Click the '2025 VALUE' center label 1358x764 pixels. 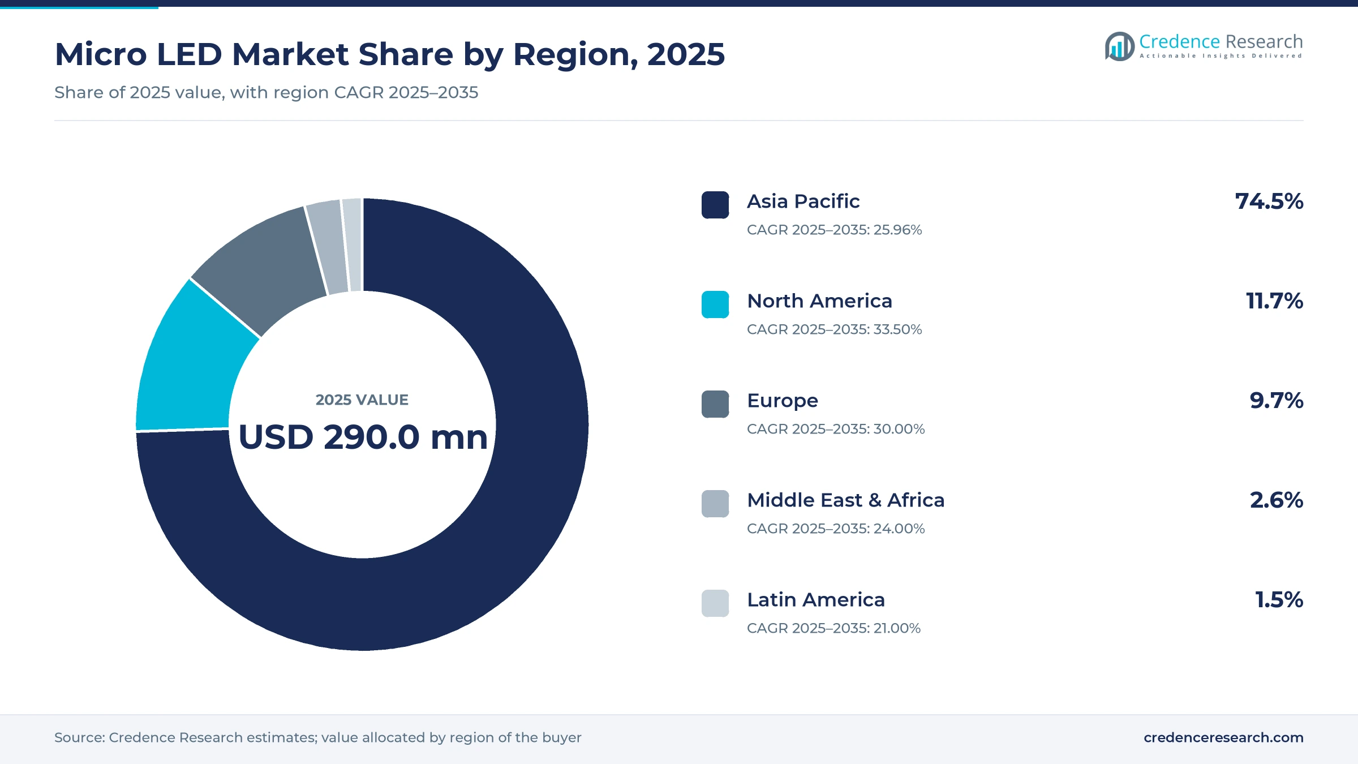[362, 400]
